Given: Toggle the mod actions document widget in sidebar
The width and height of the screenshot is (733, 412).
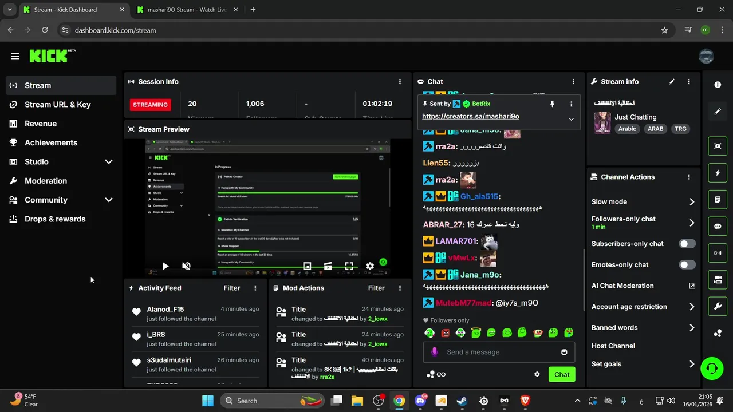Looking at the screenshot, I should click(718, 200).
